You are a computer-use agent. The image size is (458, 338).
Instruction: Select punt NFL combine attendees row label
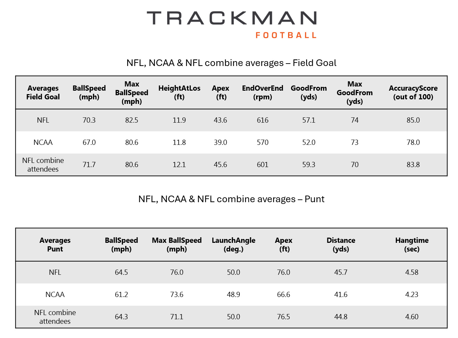click(55, 317)
